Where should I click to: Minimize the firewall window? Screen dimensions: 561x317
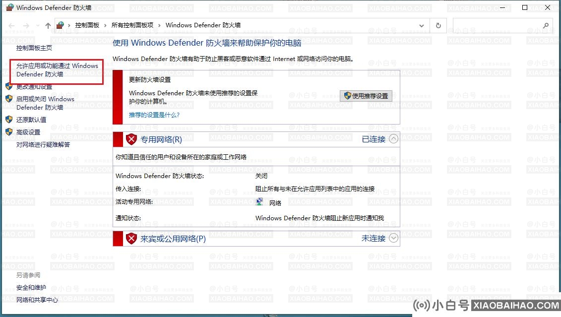pyautogui.click(x=502, y=7)
